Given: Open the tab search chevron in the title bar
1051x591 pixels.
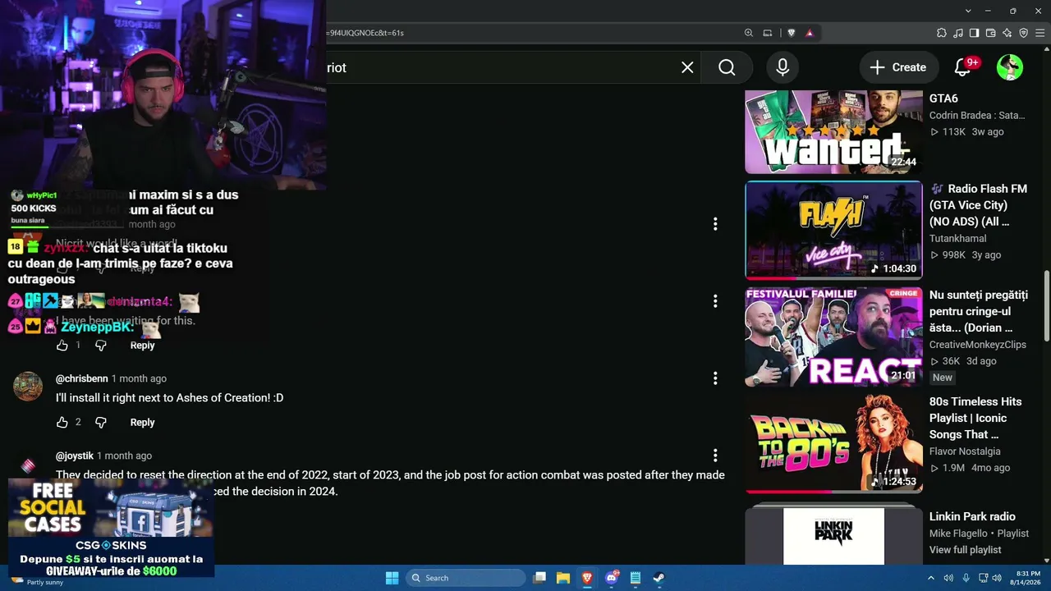Looking at the screenshot, I should pos(969,11).
